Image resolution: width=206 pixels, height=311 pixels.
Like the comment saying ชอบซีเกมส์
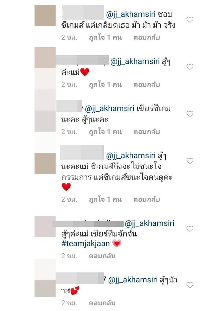(190, 20)
